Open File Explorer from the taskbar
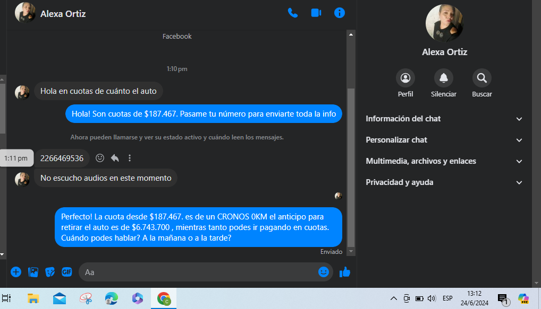This screenshot has height=309, width=541. point(33,298)
